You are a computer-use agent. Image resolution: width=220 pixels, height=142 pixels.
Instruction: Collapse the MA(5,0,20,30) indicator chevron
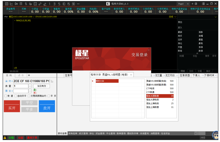pyautogui.click(x=15, y=20)
